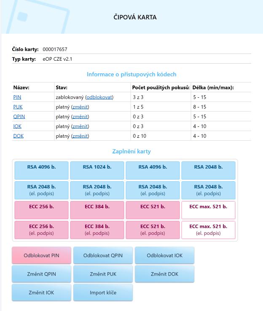
Task: Click the Změnit PUK button
Action: 103,274
